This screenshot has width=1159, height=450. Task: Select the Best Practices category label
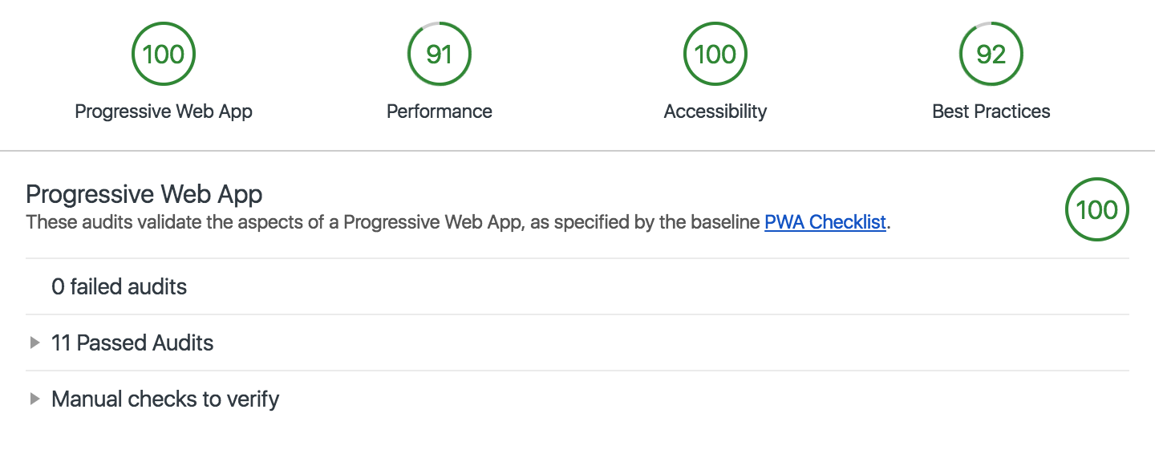[x=991, y=111]
